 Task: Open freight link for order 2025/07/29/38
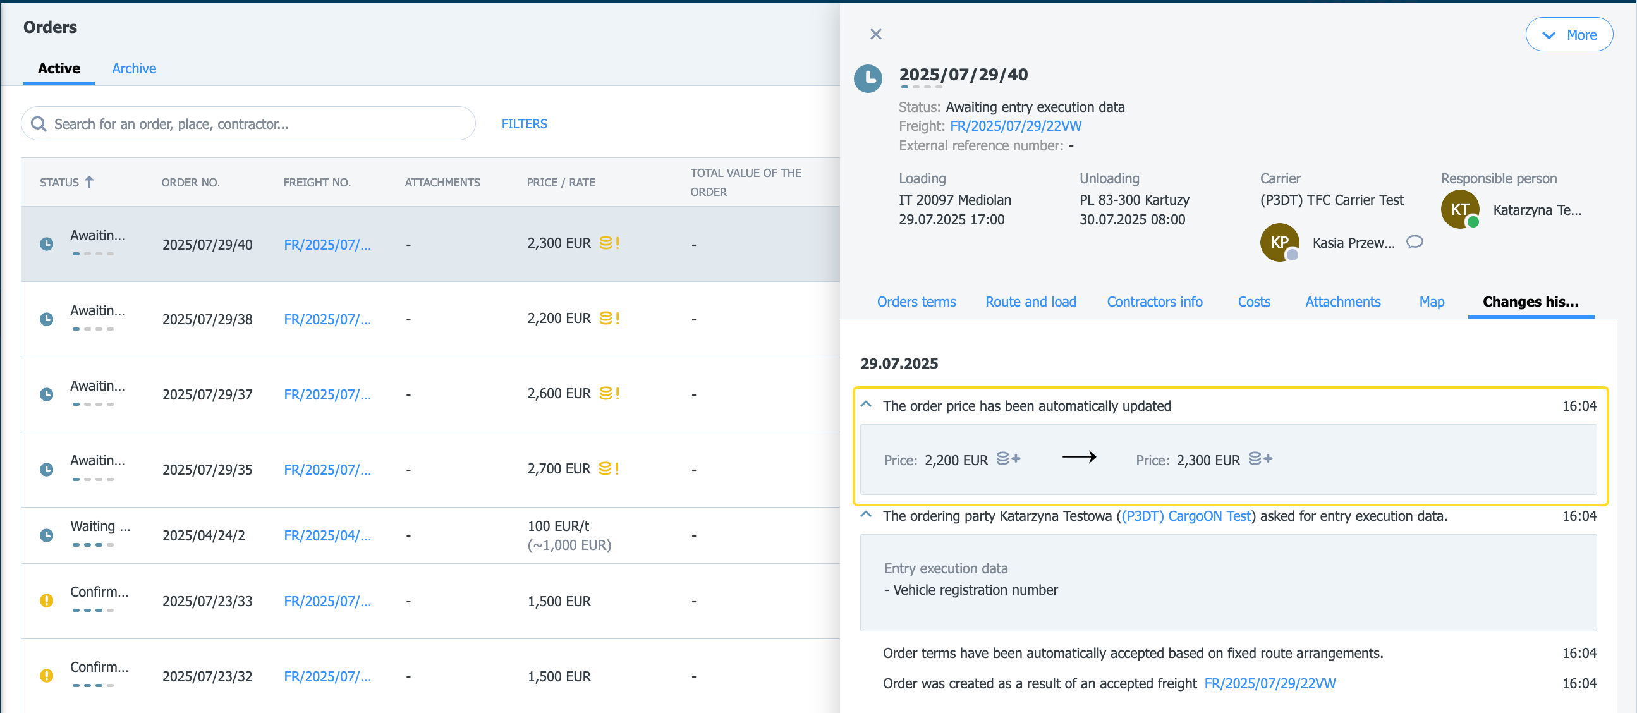[327, 319]
